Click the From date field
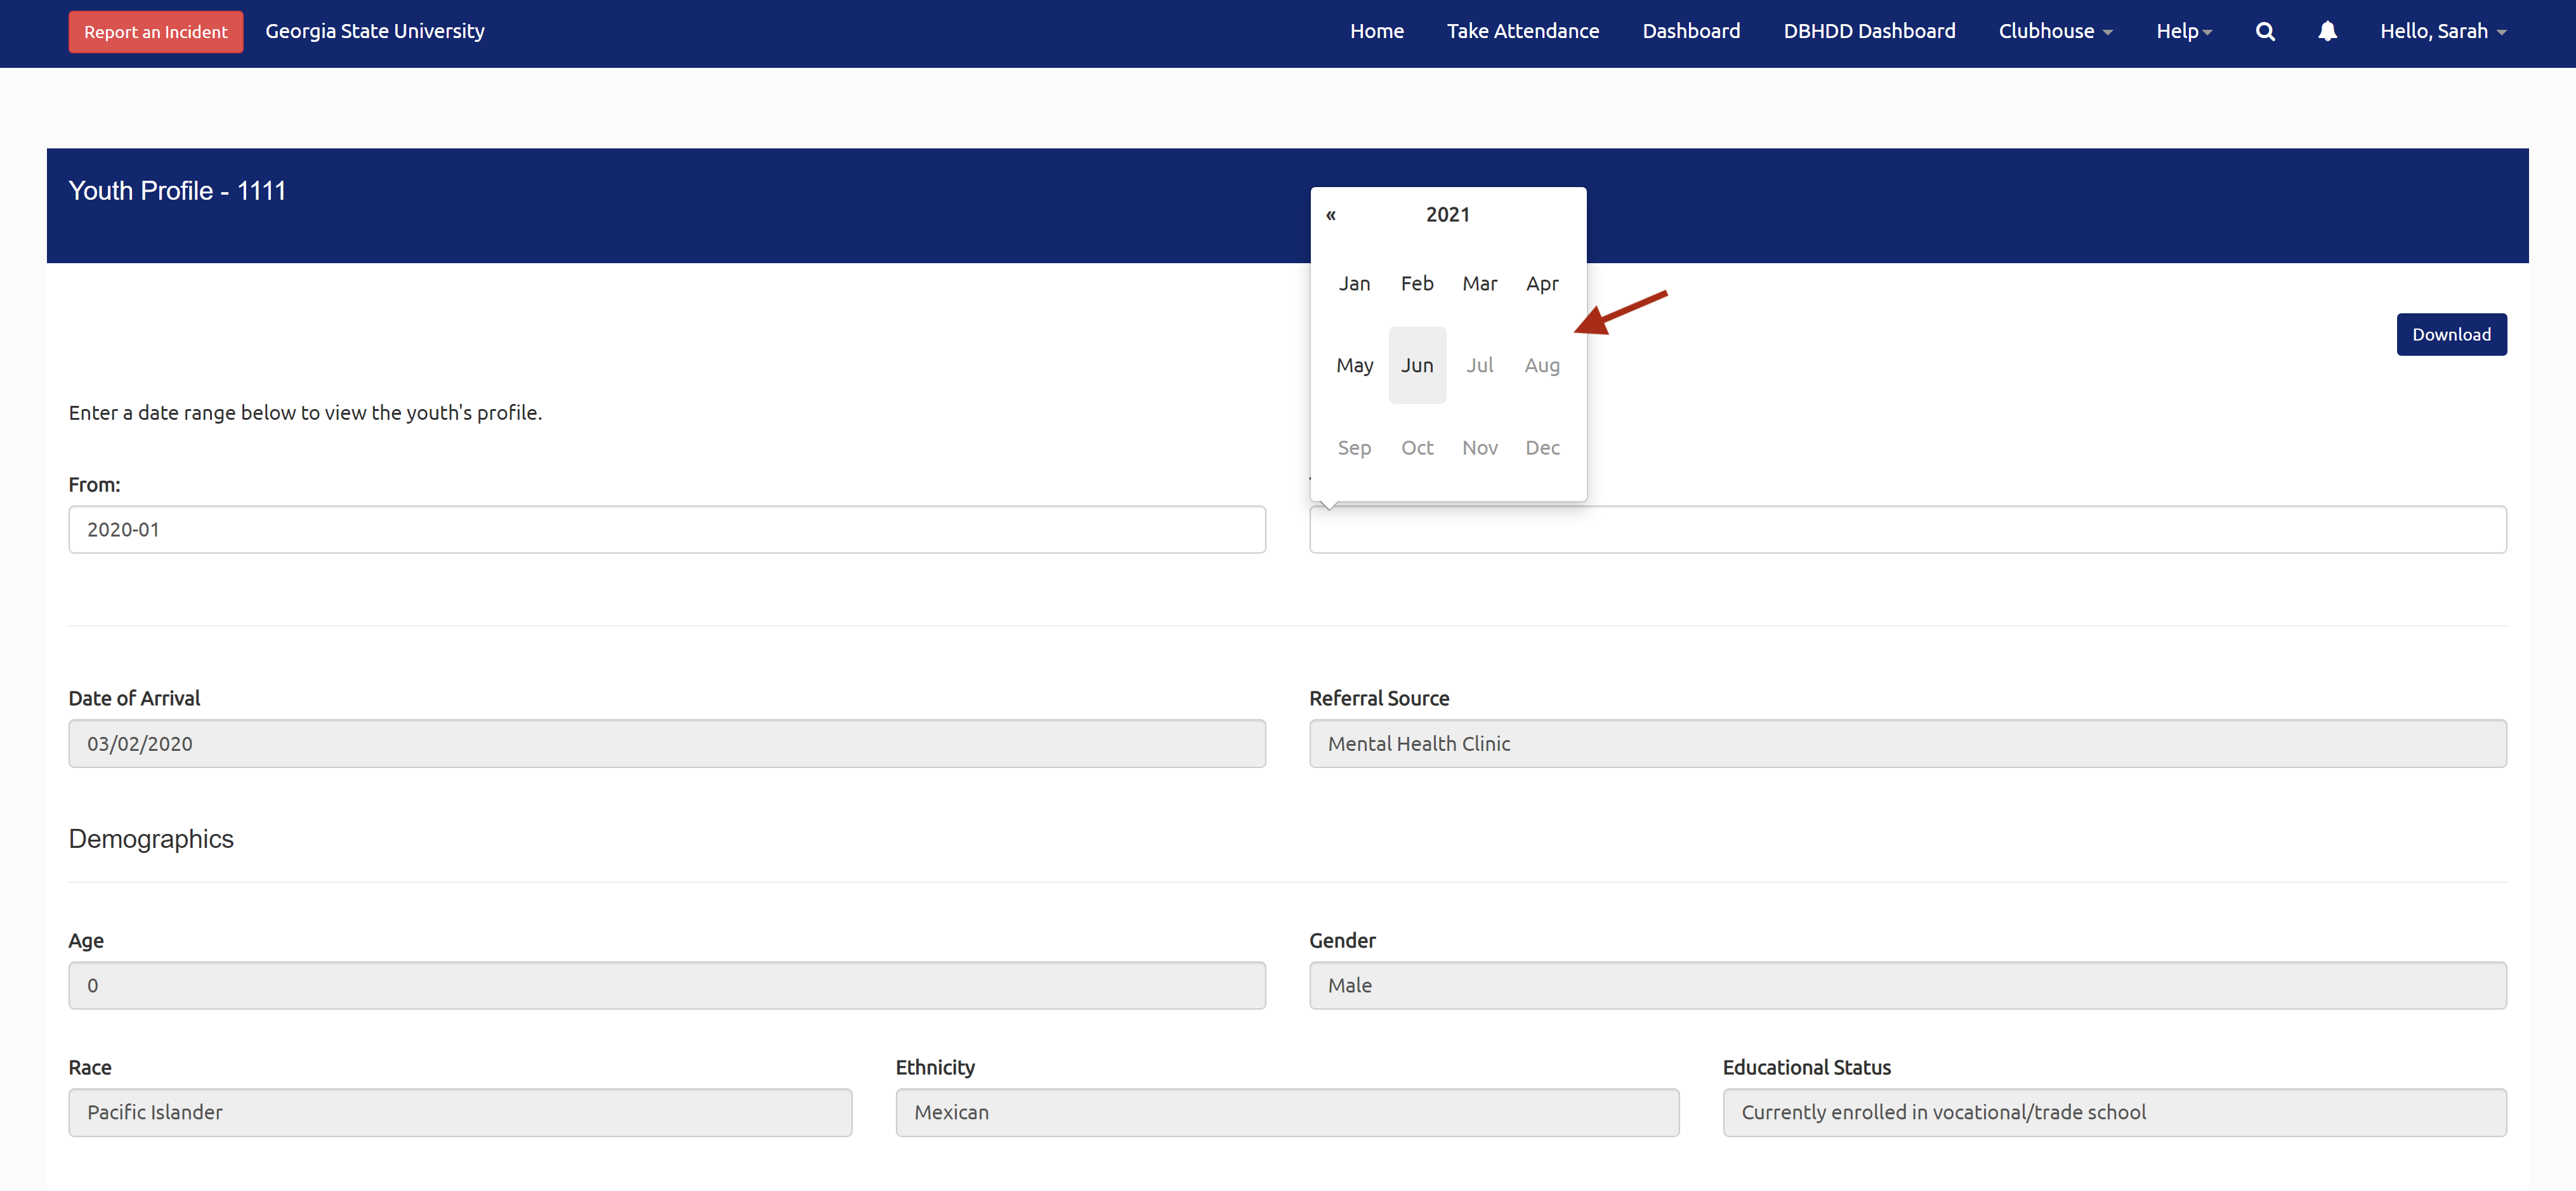This screenshot has width=2576, height=1191. 666,530
